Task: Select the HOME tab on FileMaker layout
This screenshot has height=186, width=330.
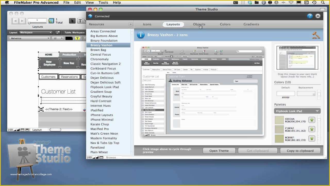Action: [x=48, y=55]
